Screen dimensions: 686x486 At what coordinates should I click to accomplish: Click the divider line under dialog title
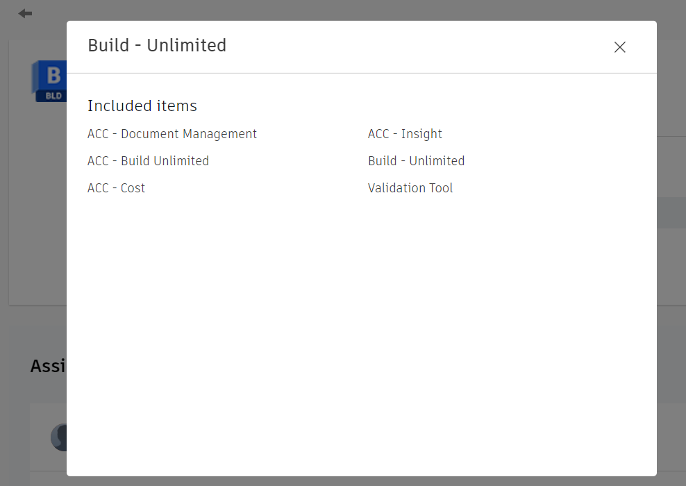[361, 73]
